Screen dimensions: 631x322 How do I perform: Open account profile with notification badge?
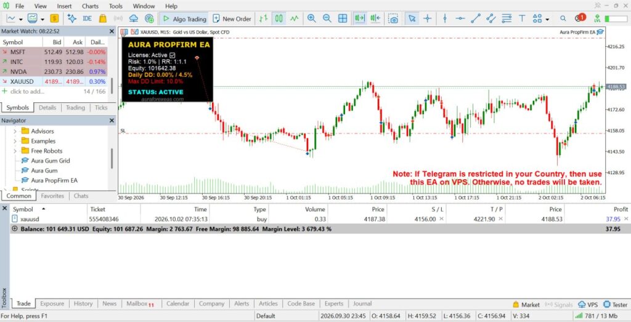579,18
